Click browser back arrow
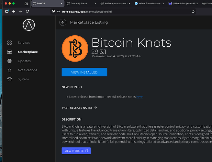The width and height of the screenshot is (212, 162). pos(14,12)
